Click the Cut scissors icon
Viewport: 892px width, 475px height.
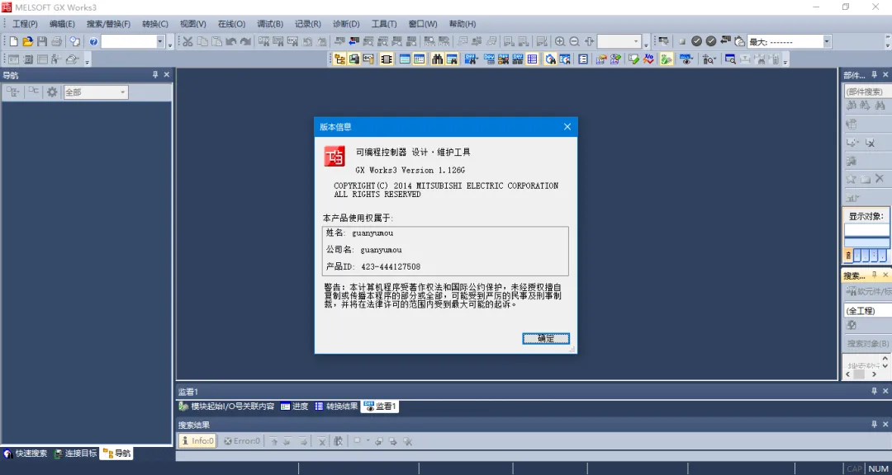click(x=187, y=41)
